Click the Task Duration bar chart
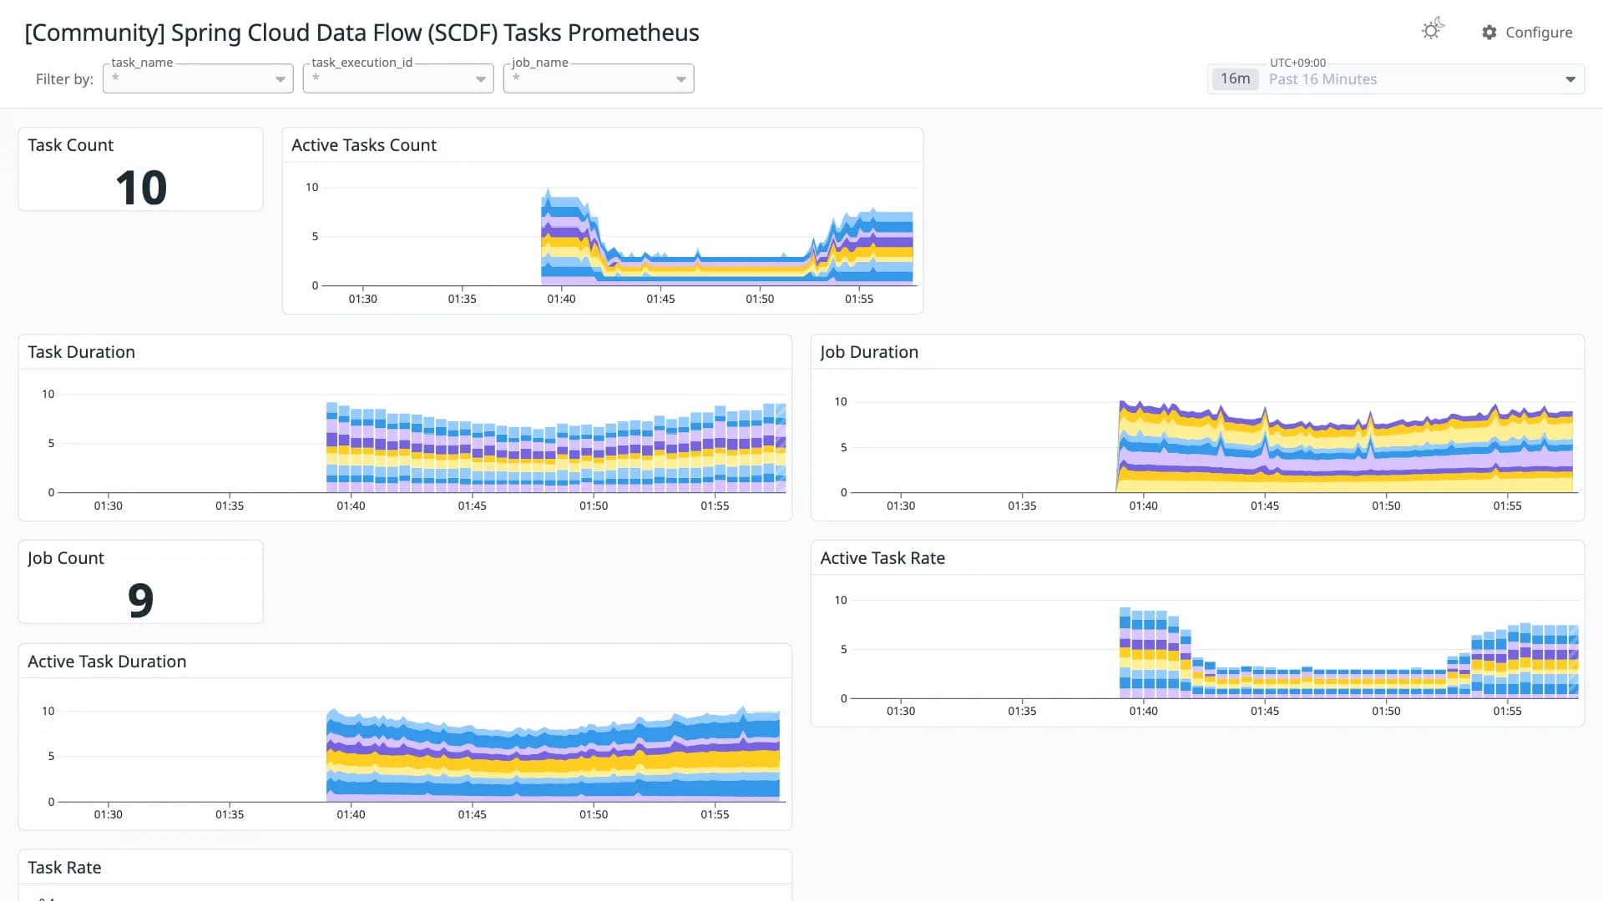This screenshot has width=1603, height=901. coord(422,443)
